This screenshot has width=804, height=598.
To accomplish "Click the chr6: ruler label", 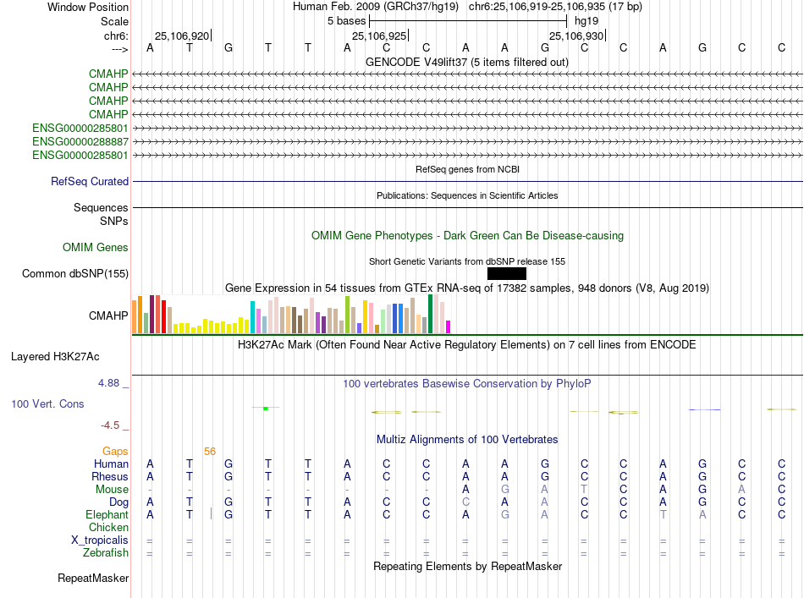I will pos(116,36).
